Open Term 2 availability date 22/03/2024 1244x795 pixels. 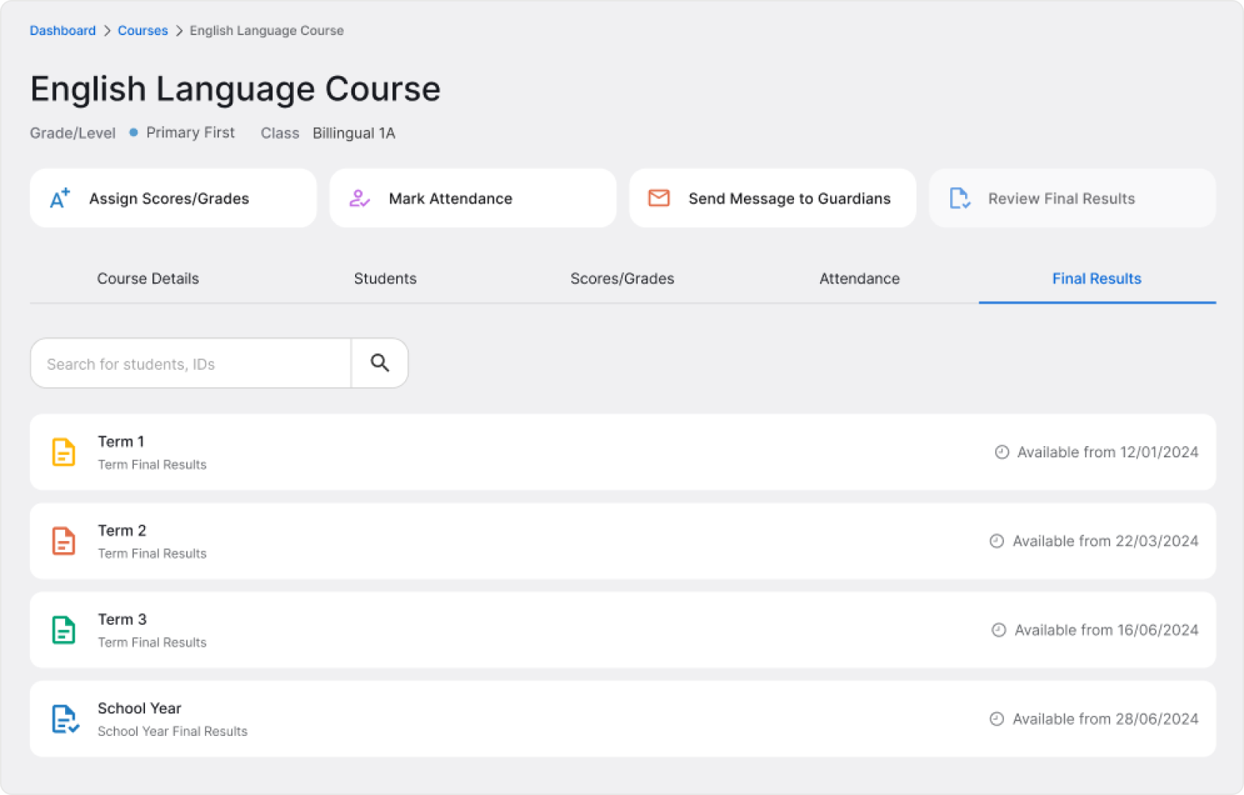coord(1105,541)
